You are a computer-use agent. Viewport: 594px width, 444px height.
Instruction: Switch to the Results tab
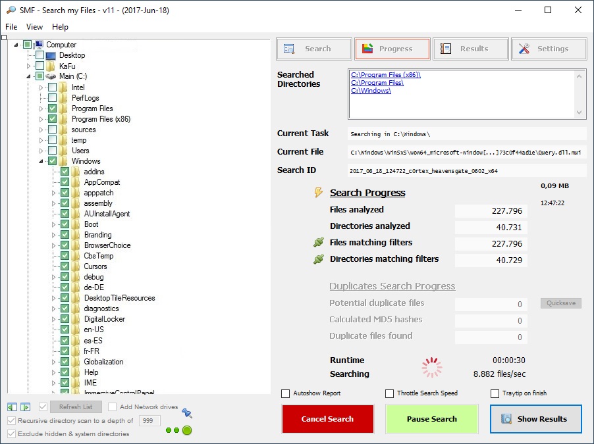(470, 49)
